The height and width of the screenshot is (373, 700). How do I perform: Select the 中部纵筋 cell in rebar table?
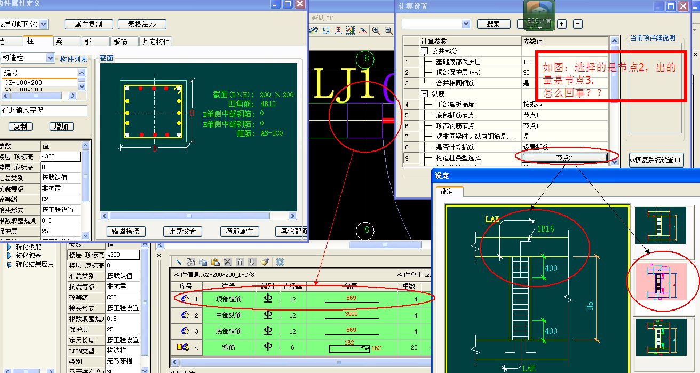tap(229, 315)
